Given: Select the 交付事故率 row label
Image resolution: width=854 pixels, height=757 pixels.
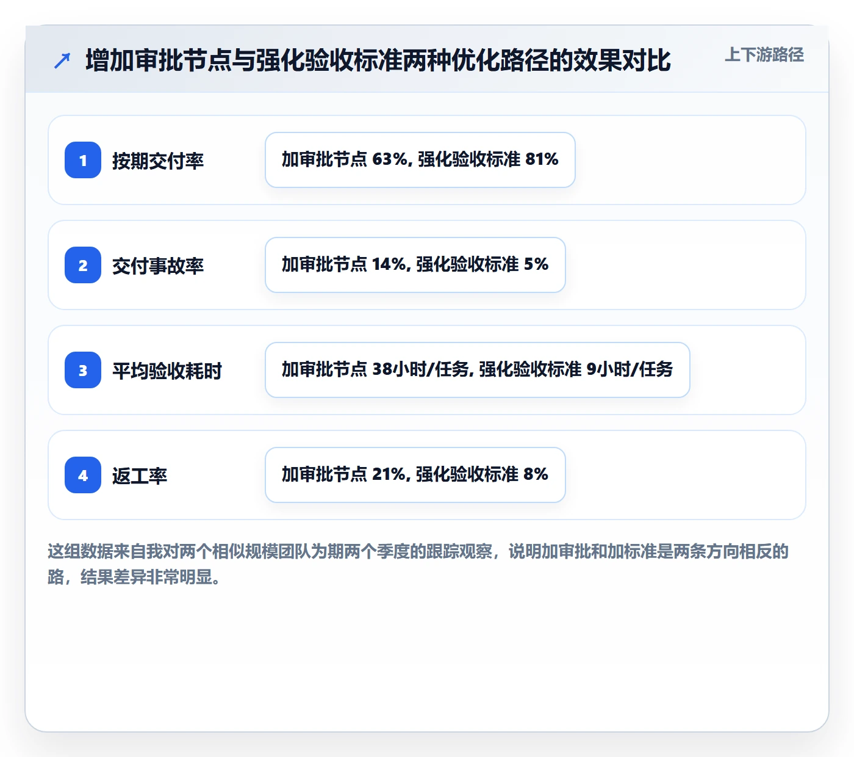Looking at the screenshot, I should click(158, 266).
